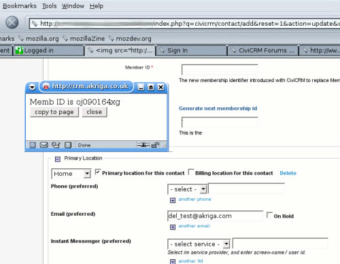Viewport: 340px width, 264px height.
Task: Click the plus icon beside another email
Action: 173,227
